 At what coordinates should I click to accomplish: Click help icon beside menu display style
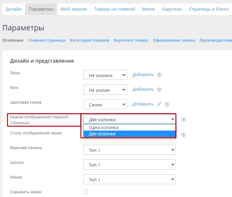pos(184,135)
